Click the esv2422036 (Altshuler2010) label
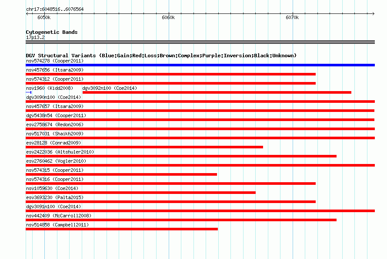Screen dimensions: 387x259 pos(60,152)
